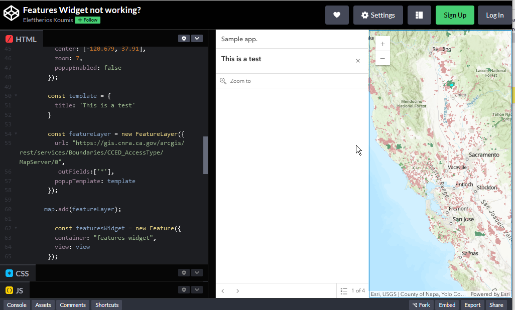Image resolution: width=515 pixels, height=310 pixels.
Task: Click the list icon beside 1 of 4
Action: tap(344, 290)
